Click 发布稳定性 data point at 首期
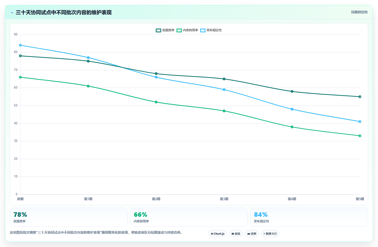378x247 pixels. point(20,45)
